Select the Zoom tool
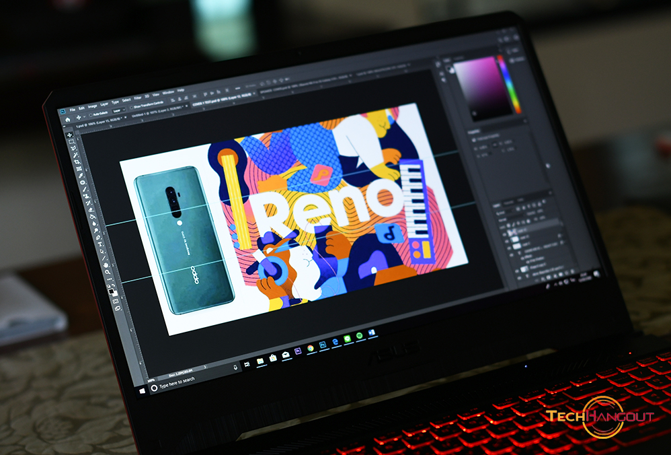671x455 pixels. click(108, 272)
